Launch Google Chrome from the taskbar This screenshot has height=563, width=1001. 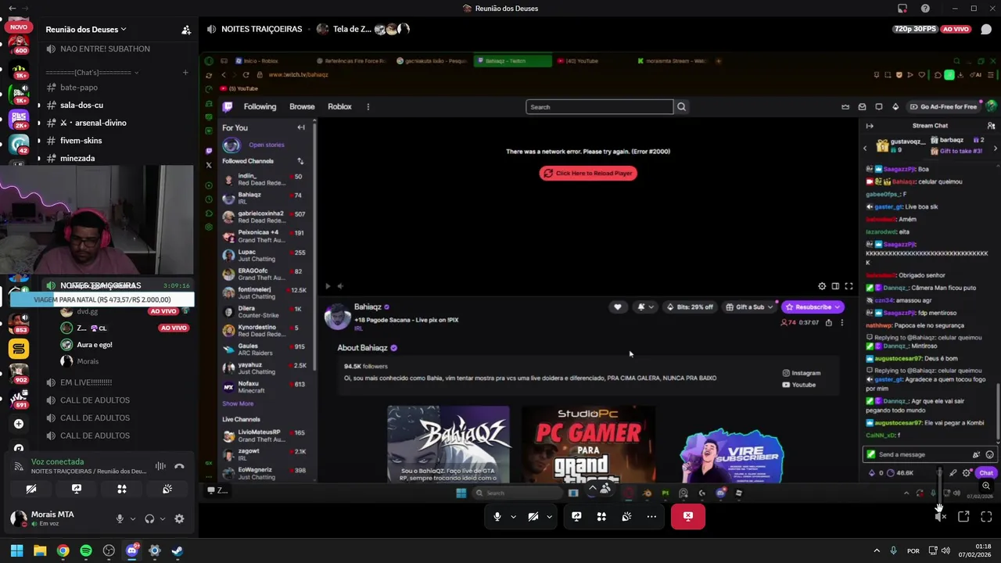[x=63, y=550]
